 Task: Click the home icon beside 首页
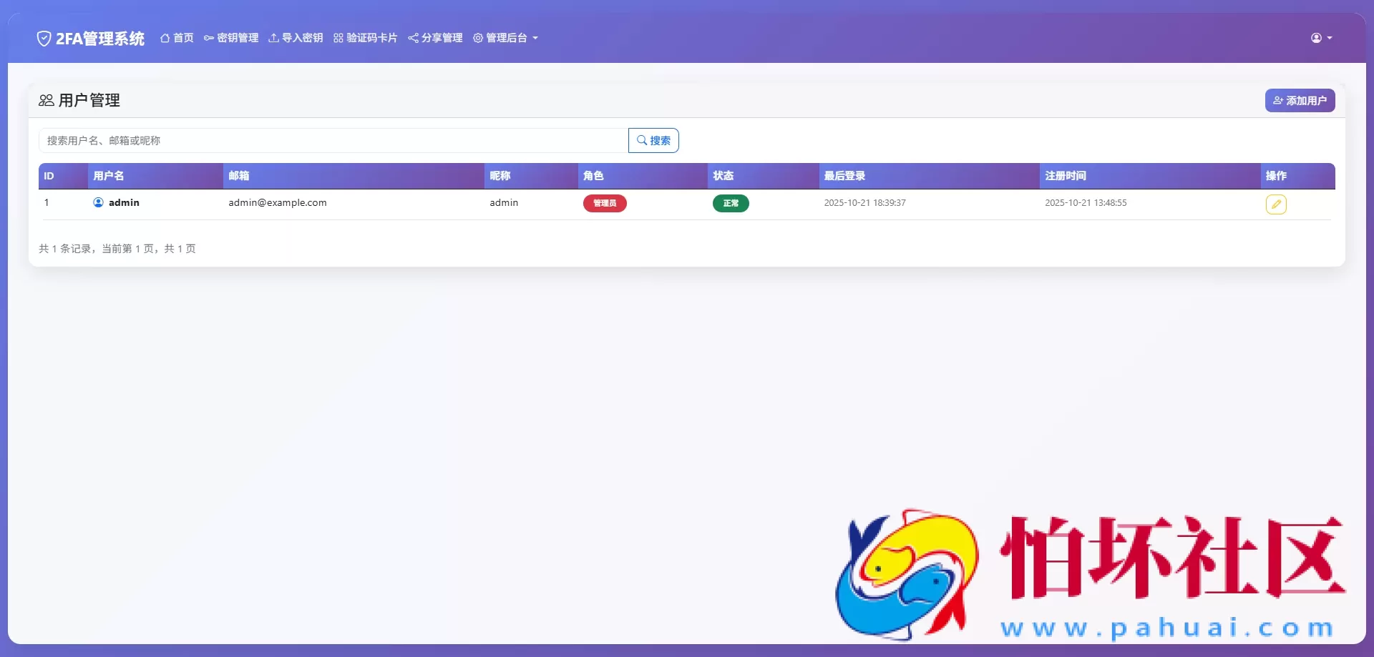[165, 38]
